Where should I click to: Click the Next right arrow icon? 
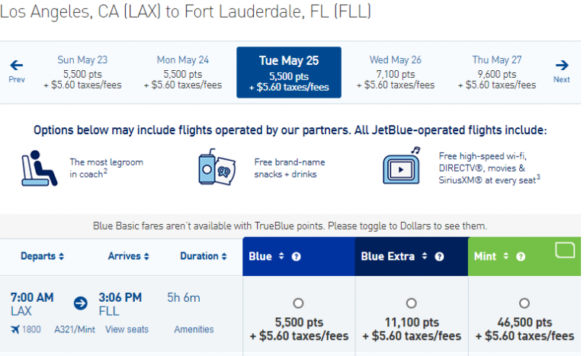pos(562,66)
